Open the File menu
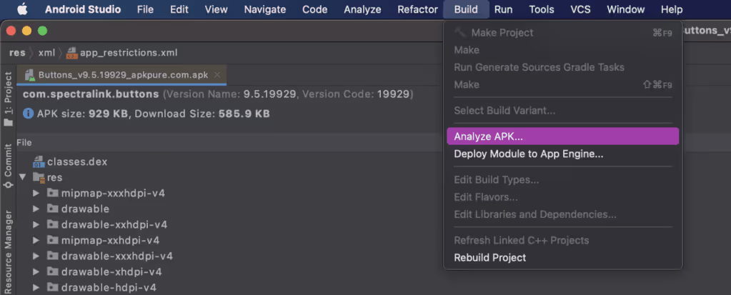Image resolution: width=731 pixels, height=295 pixels. pos(146,9)
